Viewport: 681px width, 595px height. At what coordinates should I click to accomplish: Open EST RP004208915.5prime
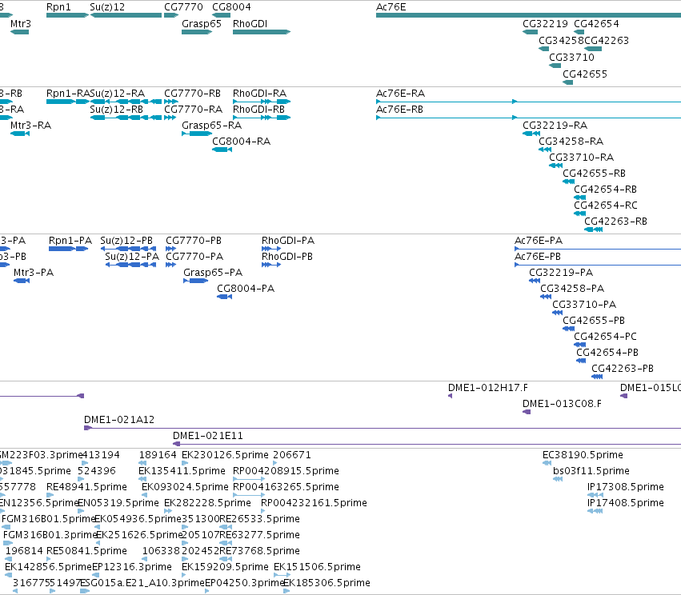click(286, 471)
